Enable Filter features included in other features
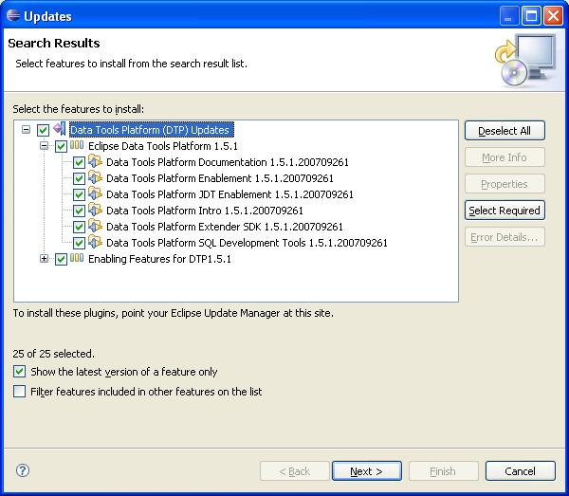 coord(19,392)
